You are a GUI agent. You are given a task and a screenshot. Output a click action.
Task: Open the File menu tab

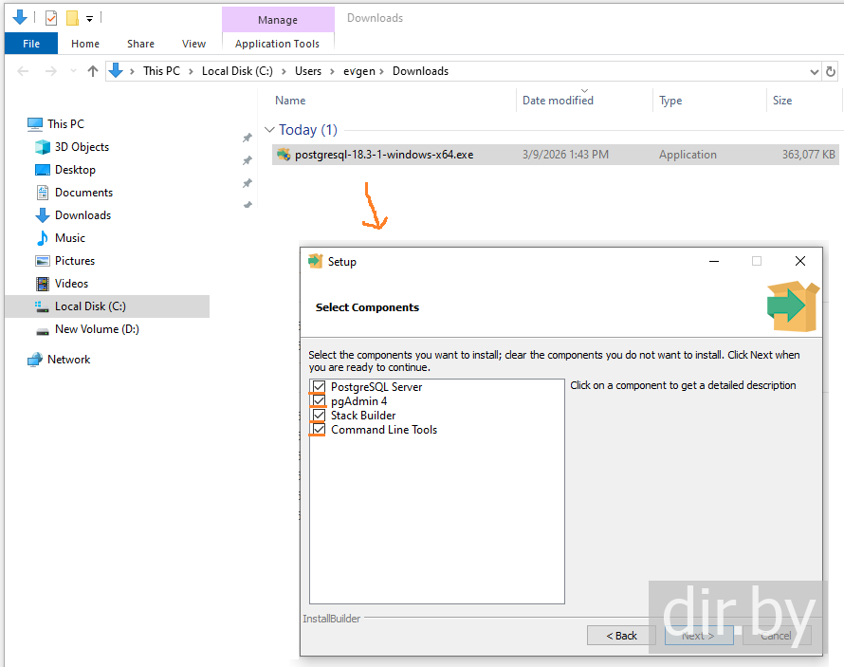(x=31, y=44)
